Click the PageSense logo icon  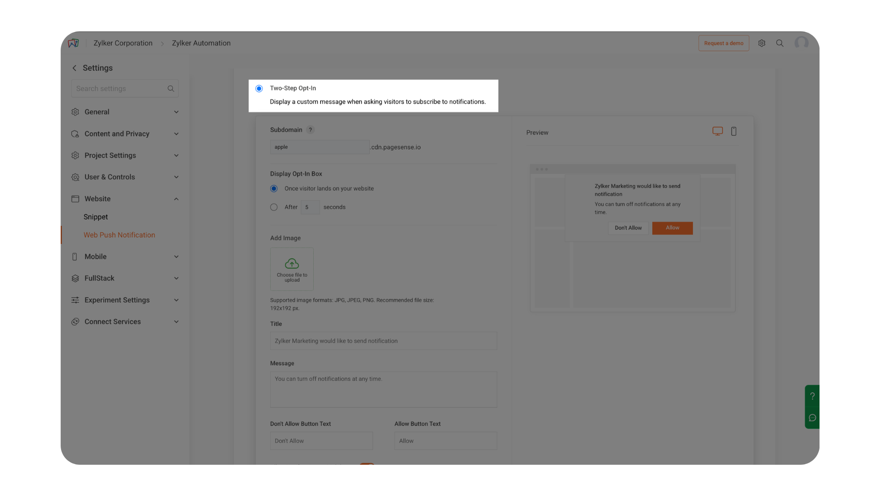(73, 43)
